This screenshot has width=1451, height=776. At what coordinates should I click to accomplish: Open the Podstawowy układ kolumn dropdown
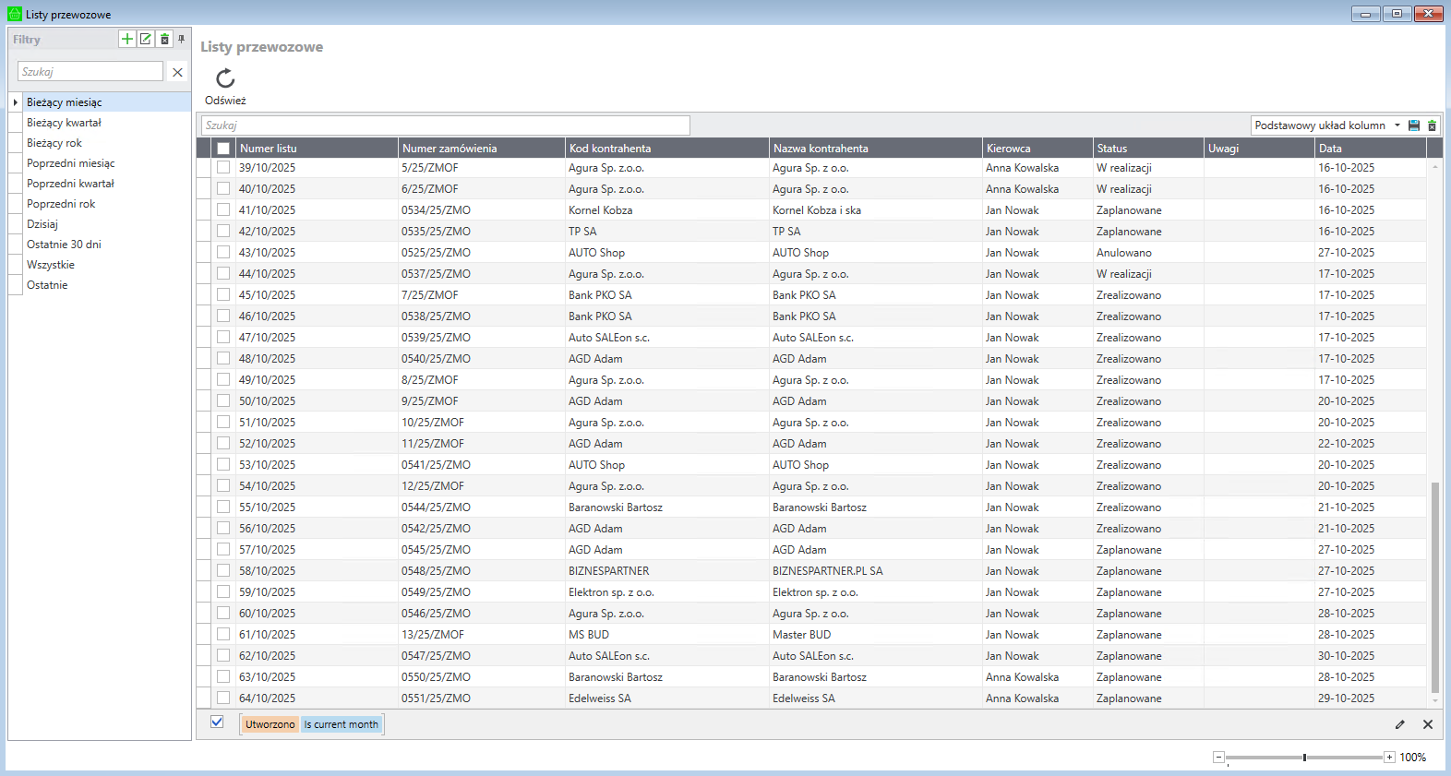click(1397, 125)
